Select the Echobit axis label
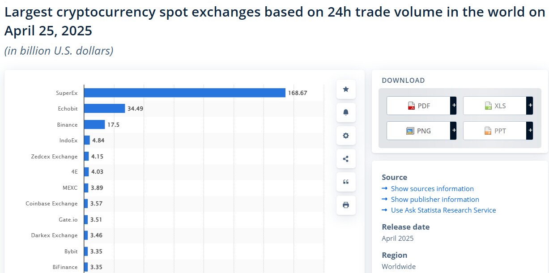This screenshot has width=549, height=273. click(x=68, y=109)
